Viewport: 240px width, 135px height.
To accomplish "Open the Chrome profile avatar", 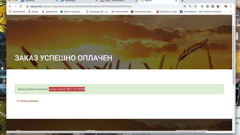I will point(225,6).
